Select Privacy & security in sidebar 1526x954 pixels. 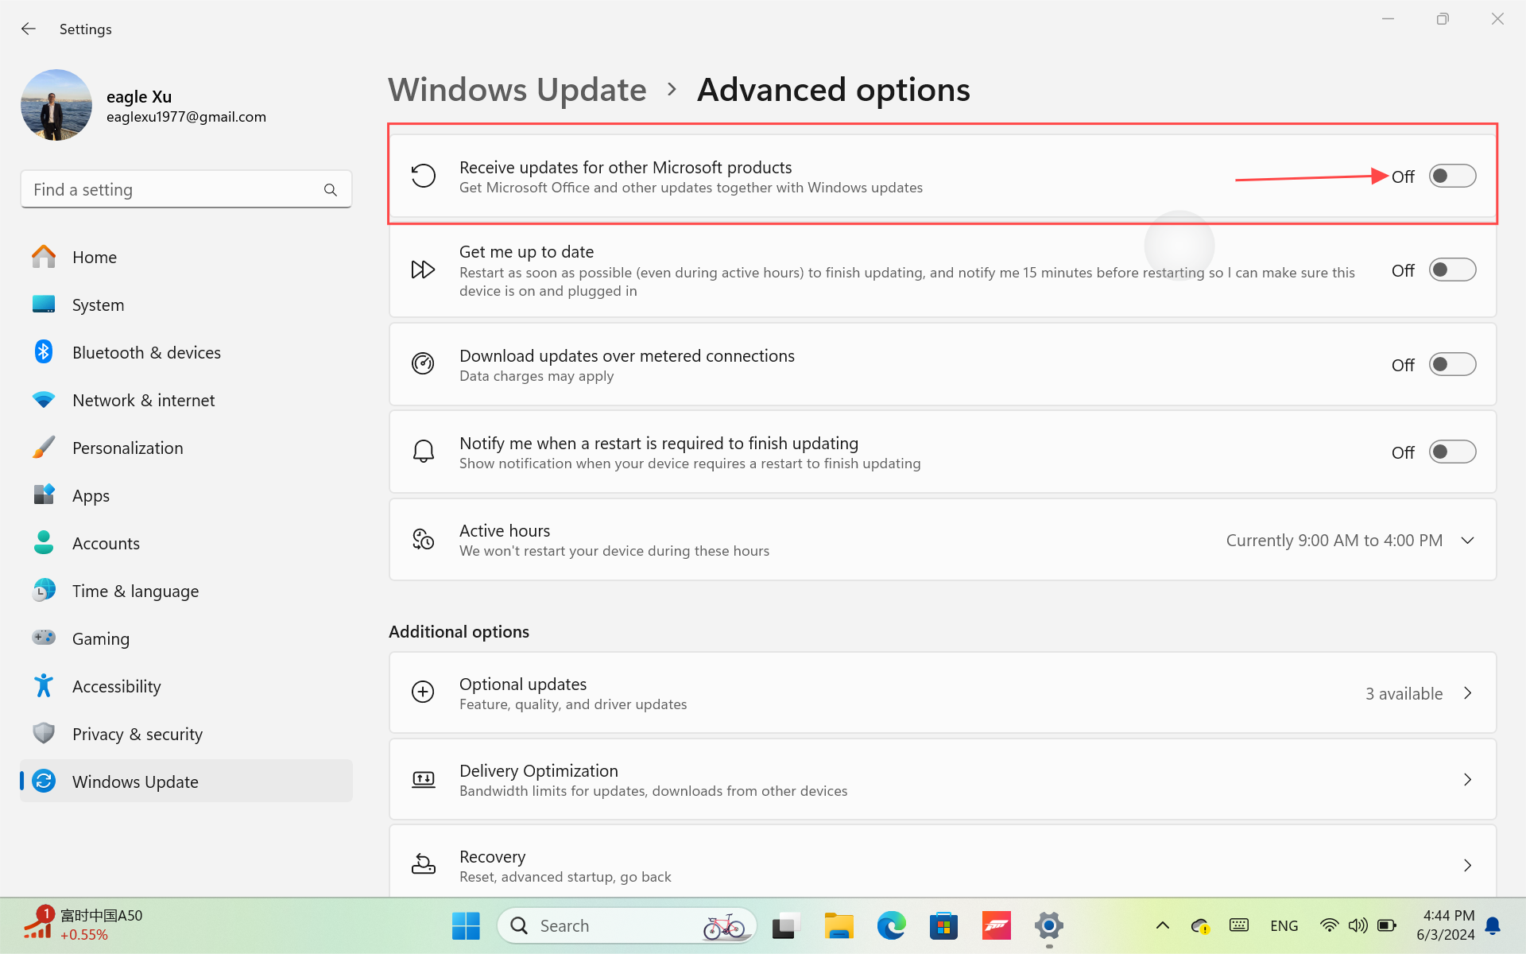click(186, 734)
